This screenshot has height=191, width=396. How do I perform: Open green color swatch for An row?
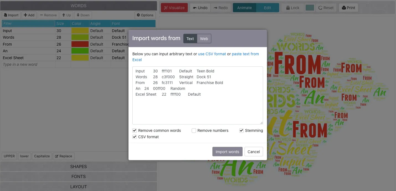coord(80,51)
